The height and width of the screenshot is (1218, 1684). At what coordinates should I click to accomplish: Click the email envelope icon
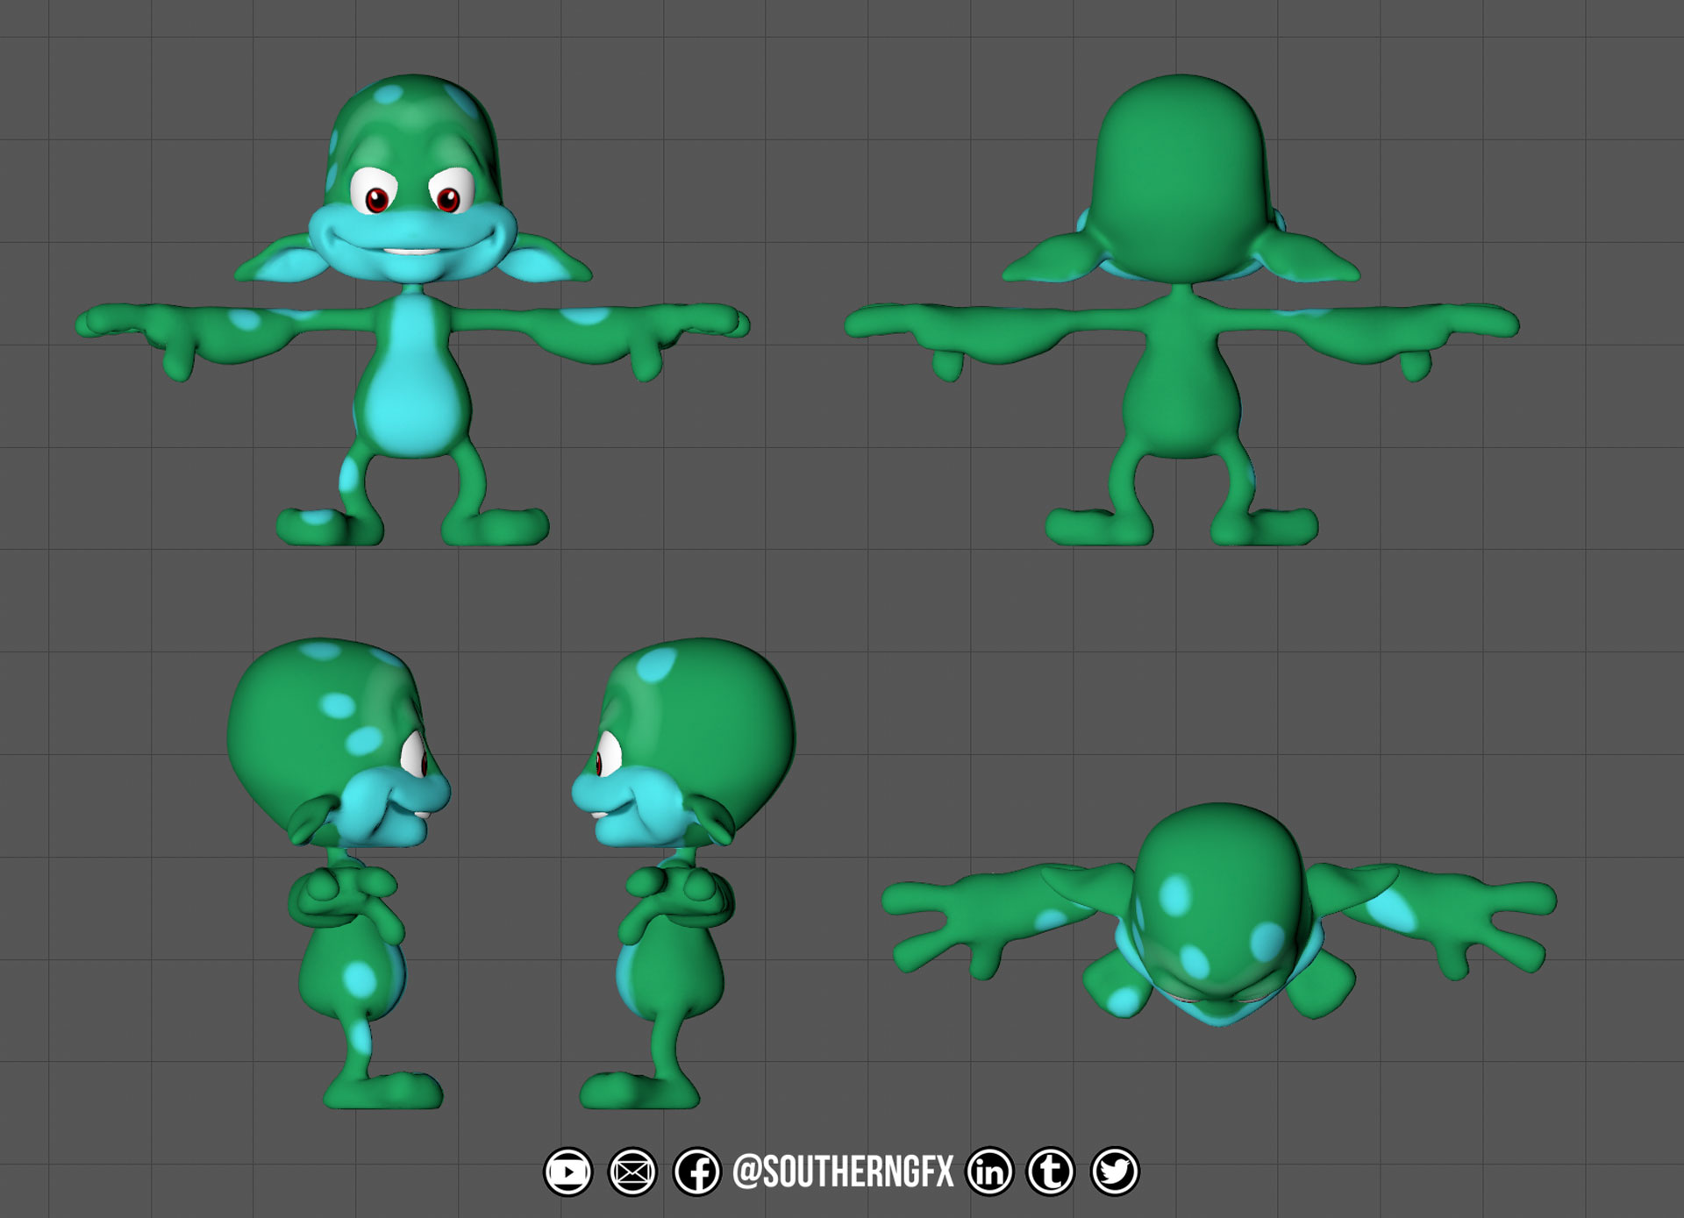(632, 1169)
